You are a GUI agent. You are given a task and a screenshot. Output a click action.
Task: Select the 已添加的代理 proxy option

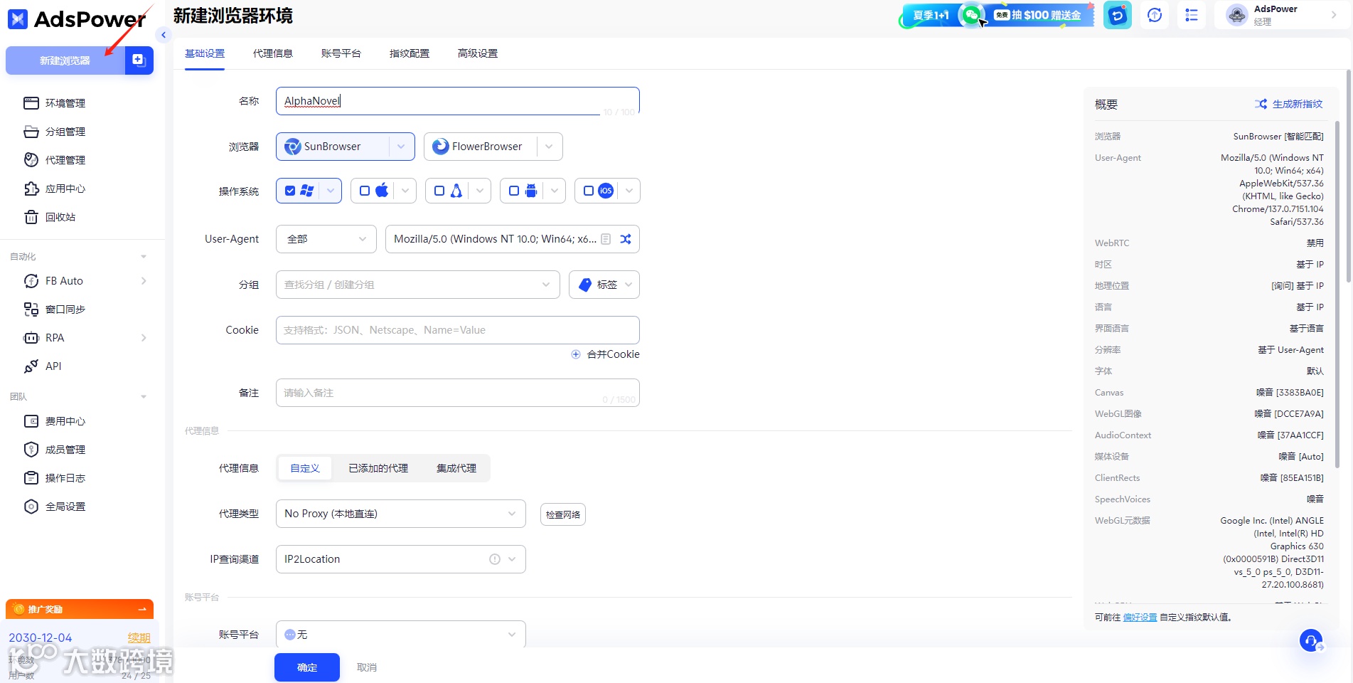click(378, 468)
